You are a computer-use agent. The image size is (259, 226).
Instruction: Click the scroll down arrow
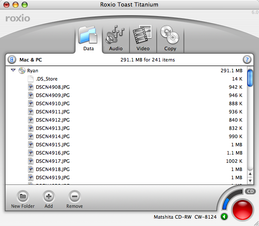point(250,181)
